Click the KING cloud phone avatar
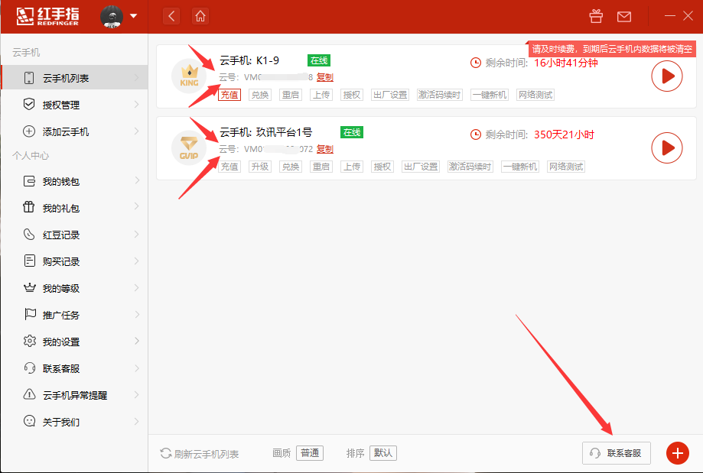The image size is (703, 473). point(189,76)
